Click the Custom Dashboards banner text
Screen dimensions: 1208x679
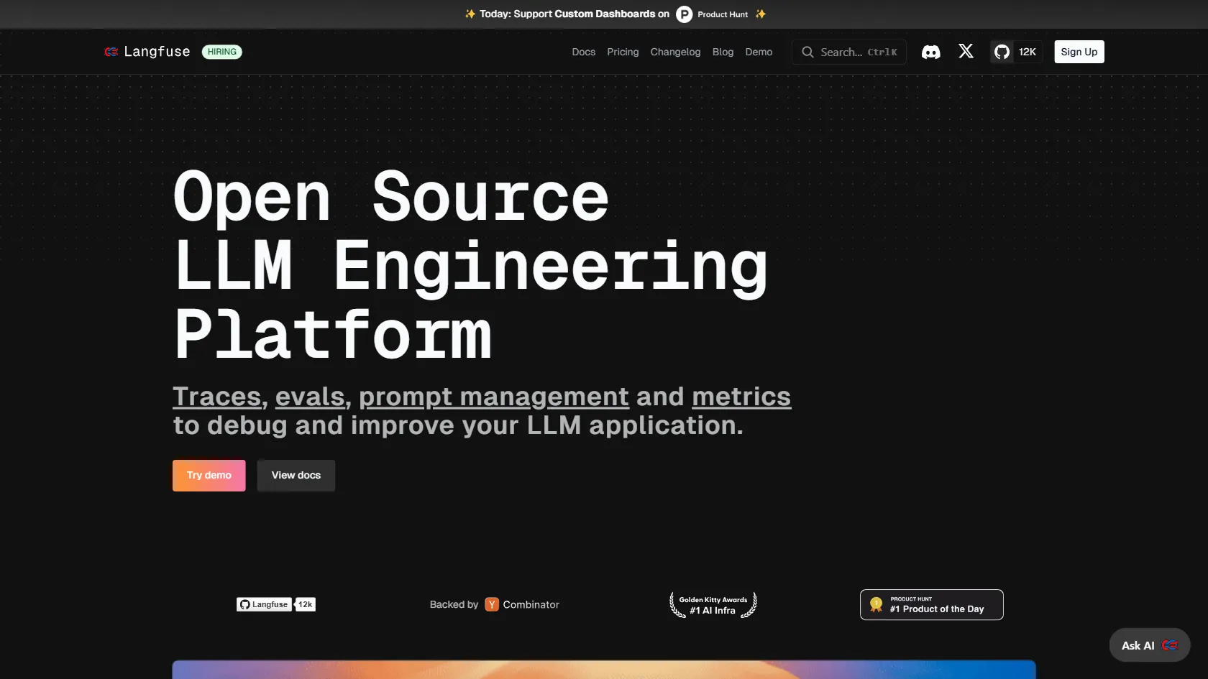coord(605,14)
